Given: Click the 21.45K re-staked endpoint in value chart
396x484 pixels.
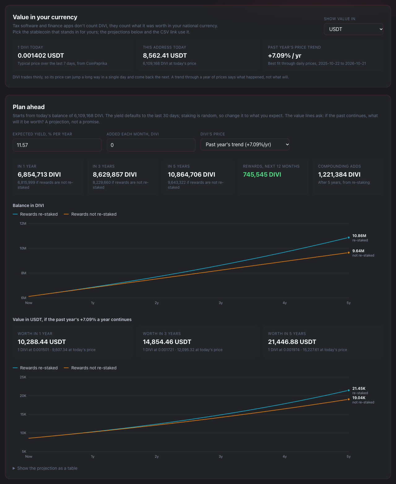Looking at the screenshot, I should point(349,390).
